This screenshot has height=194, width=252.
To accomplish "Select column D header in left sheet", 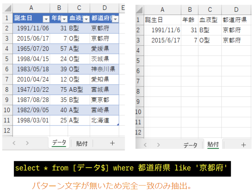I will [104, 8].
